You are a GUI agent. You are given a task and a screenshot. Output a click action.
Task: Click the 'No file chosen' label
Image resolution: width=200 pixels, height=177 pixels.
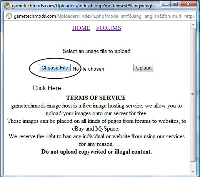[88, 69]
